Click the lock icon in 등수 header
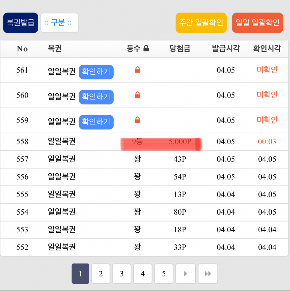 coord(146,48)
